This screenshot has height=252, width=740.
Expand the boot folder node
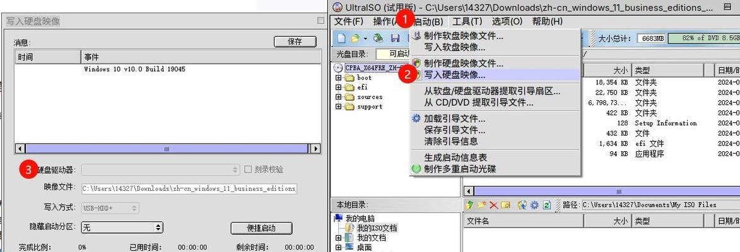(x=338, y=77)
